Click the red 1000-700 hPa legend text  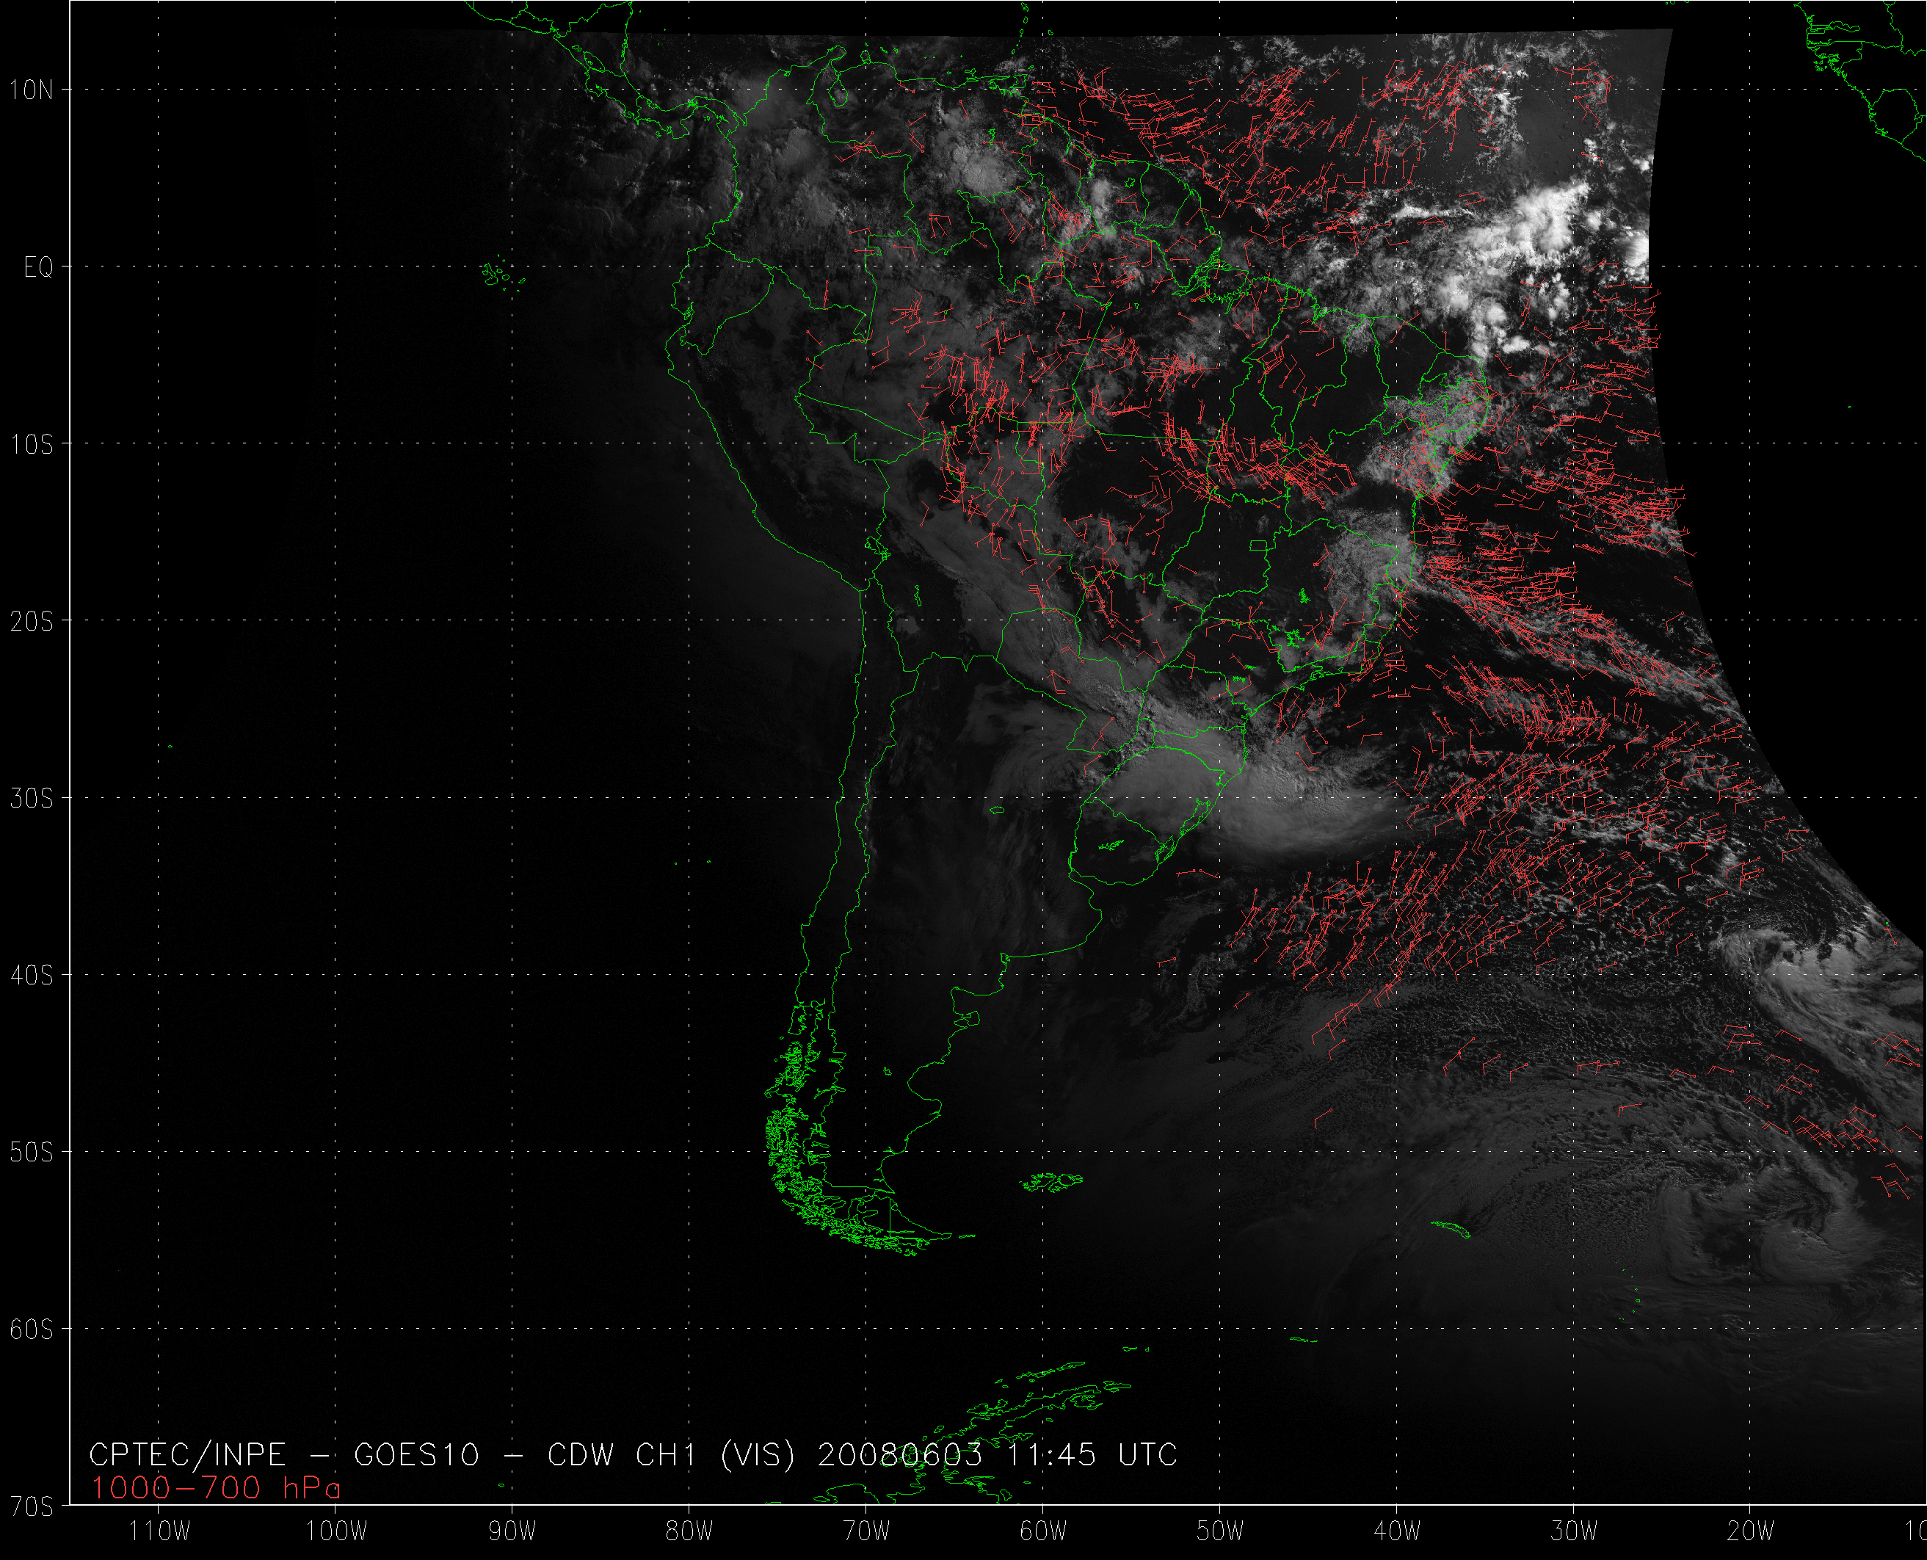coord(216,1489)
